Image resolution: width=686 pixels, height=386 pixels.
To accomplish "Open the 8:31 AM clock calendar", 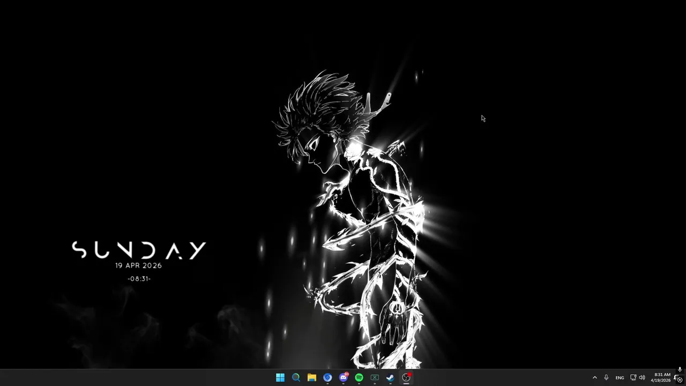I will pos(661,377).
